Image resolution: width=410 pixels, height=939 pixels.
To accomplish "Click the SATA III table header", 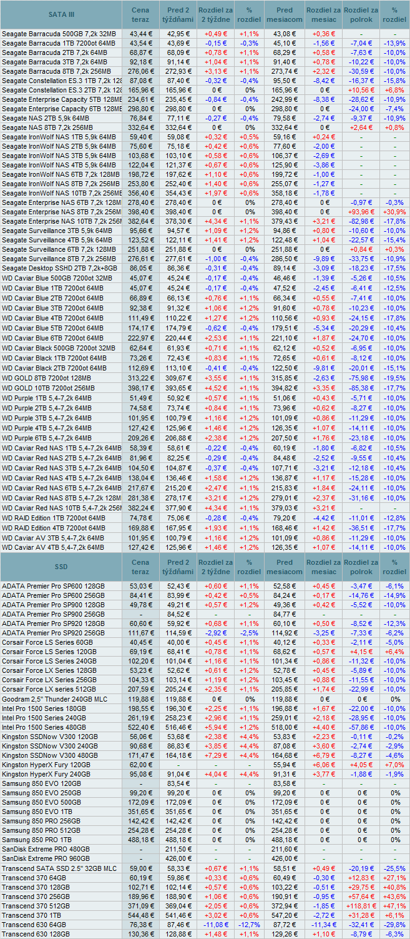I will click(61, 14).
